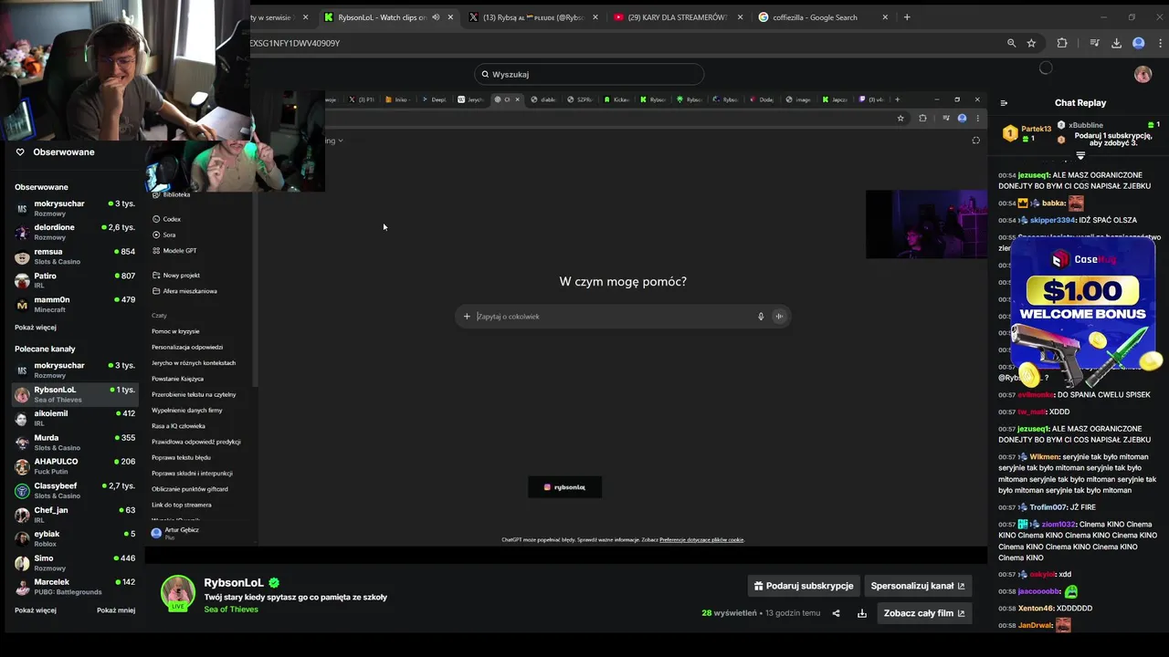
Task: Click the Wyszukaj search field
Action: point(589,74)
